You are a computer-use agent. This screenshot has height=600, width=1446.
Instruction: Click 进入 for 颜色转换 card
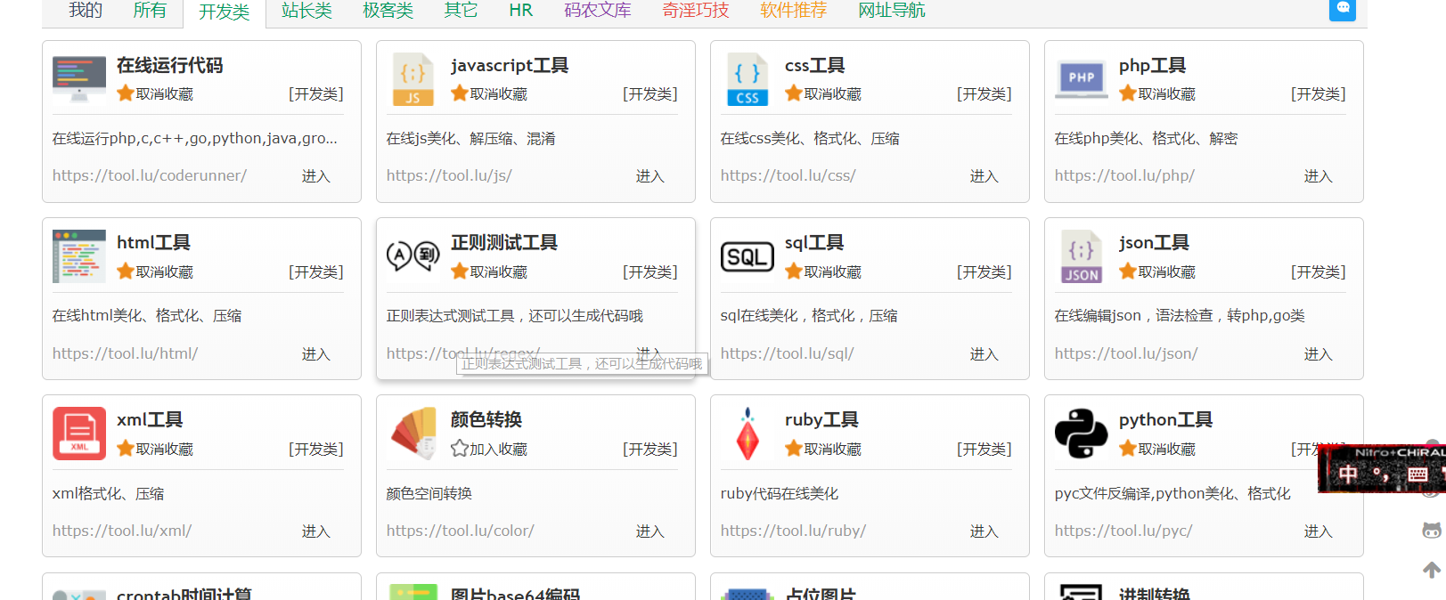pyautogui.click(x=649, y=531)
